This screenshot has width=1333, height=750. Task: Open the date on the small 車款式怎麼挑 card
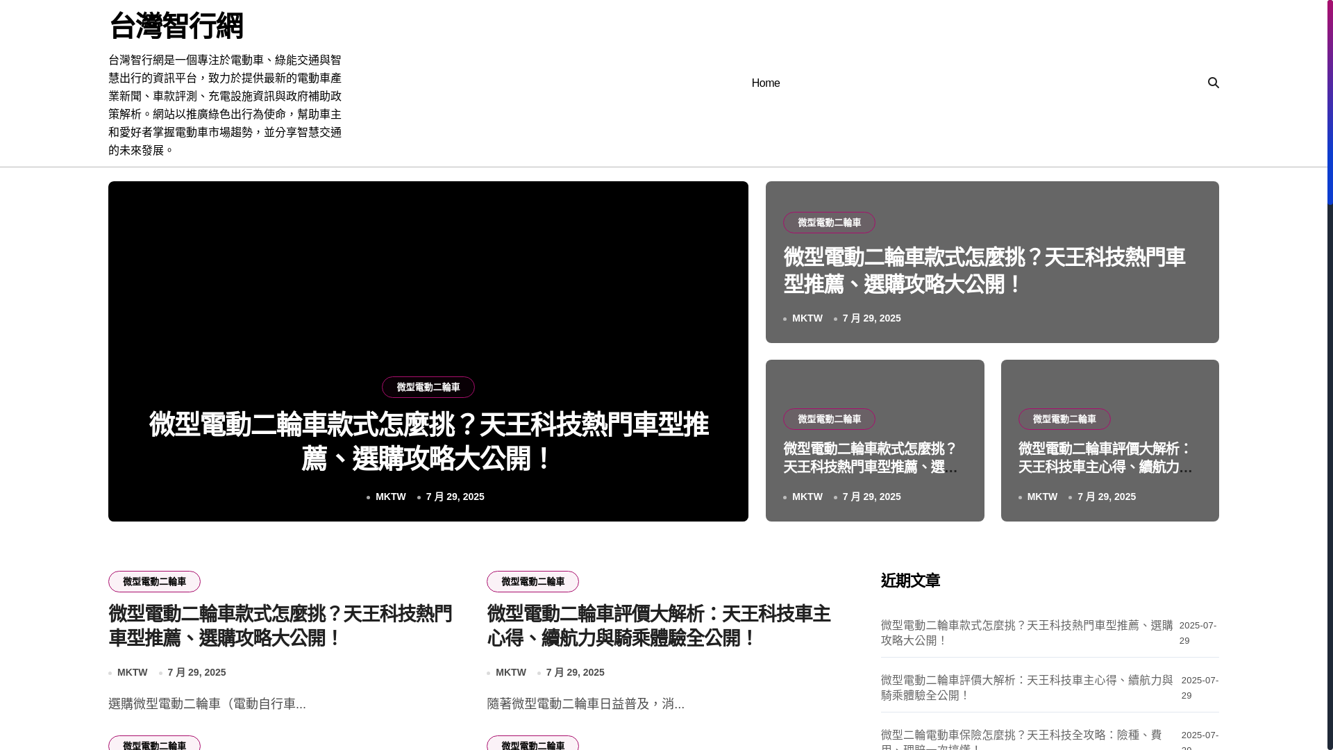coord(871,497)
